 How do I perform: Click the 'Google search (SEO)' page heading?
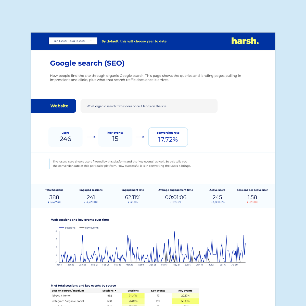(87, 63)
